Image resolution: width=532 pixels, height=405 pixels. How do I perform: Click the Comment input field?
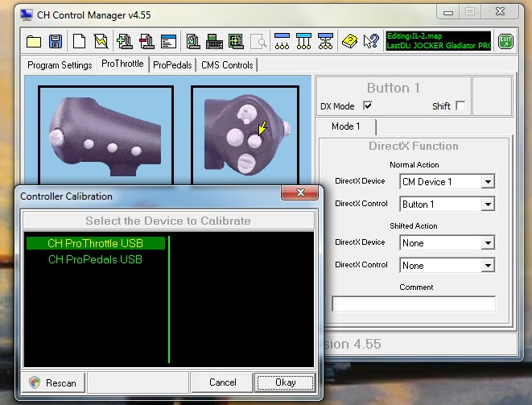click(414, 304)
